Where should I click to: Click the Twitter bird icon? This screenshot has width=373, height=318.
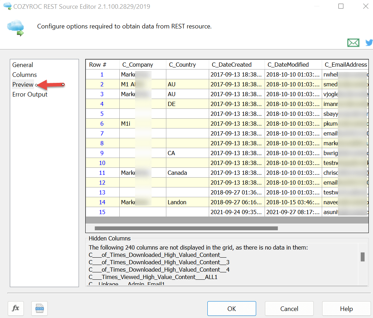369,42
